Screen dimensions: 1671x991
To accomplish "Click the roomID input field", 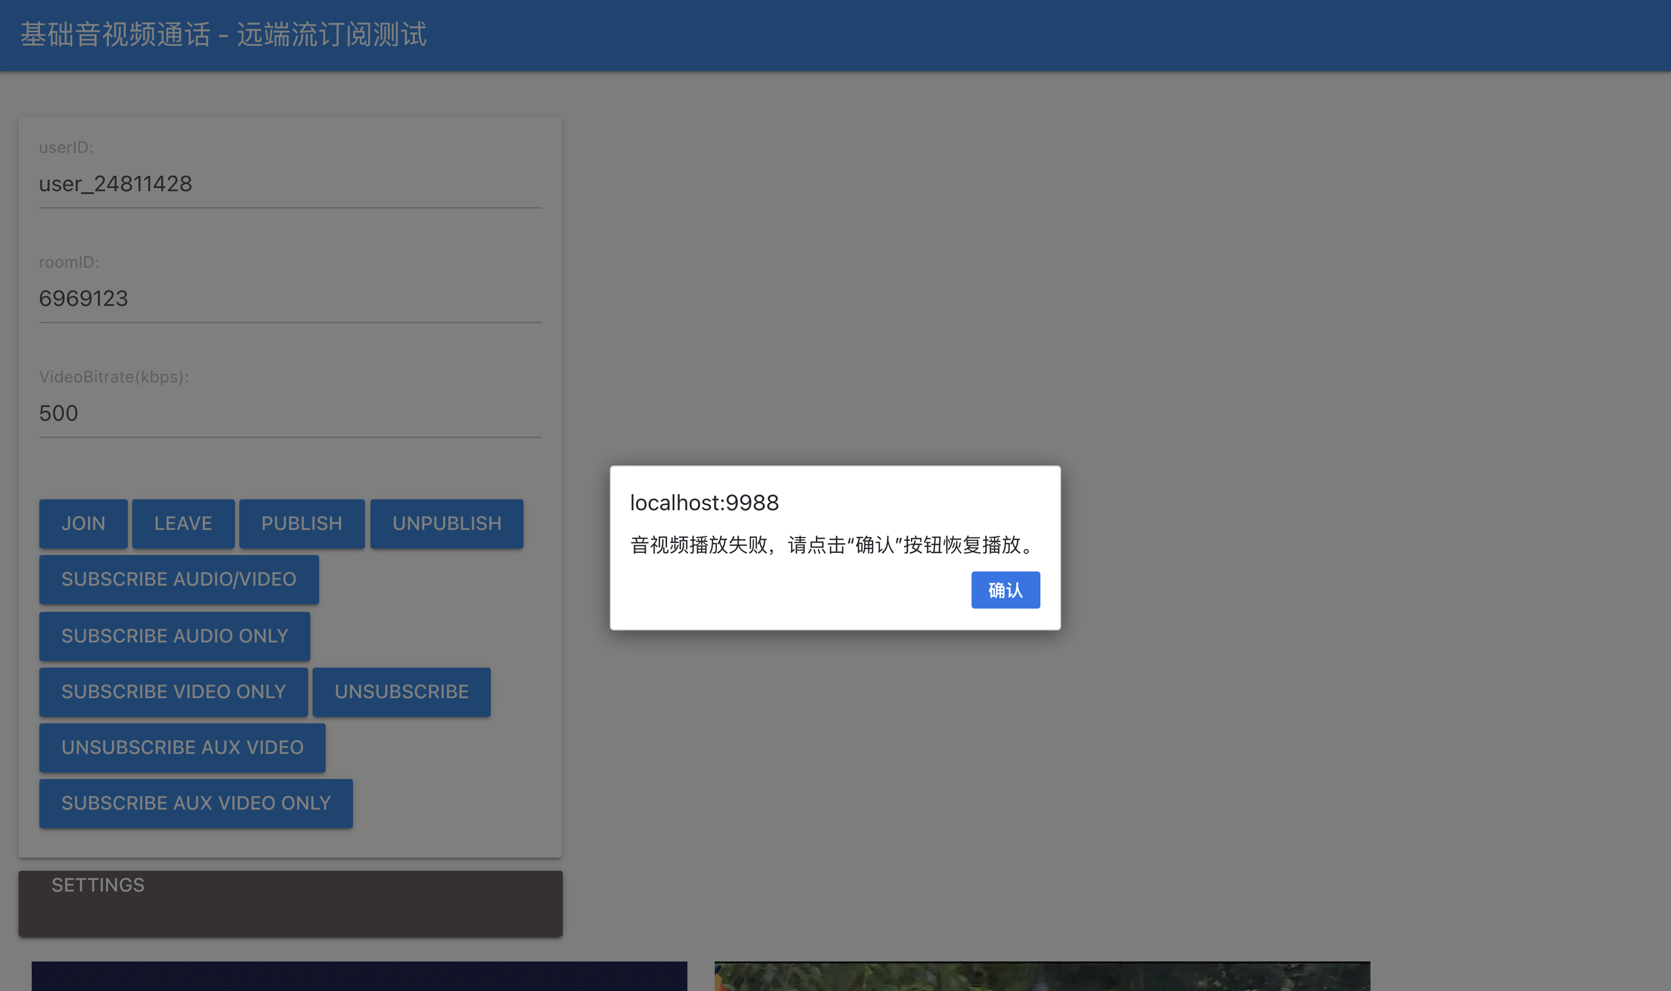I will tap(290, 298).
